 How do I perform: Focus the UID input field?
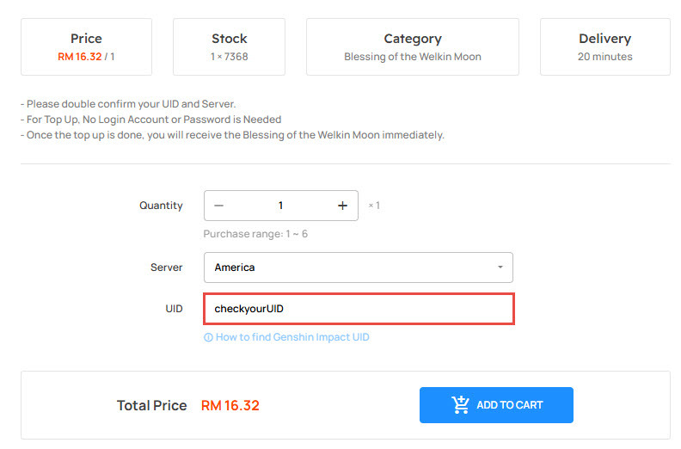(x=359, y=309)
